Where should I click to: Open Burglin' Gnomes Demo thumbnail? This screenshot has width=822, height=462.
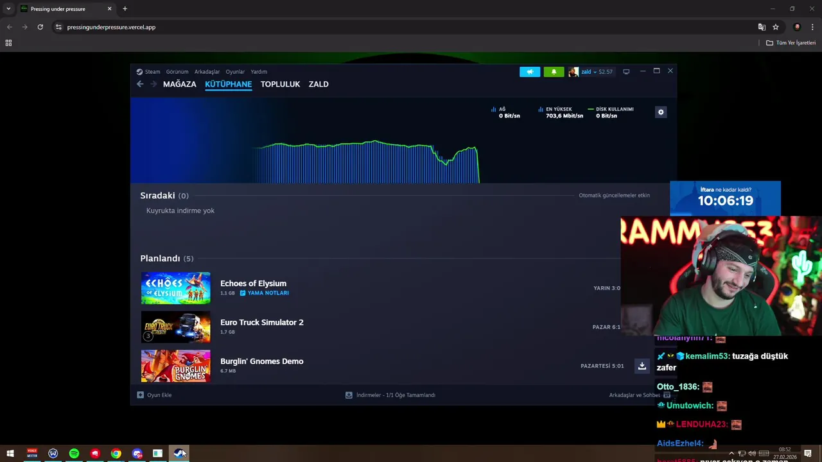pos(175,366)
